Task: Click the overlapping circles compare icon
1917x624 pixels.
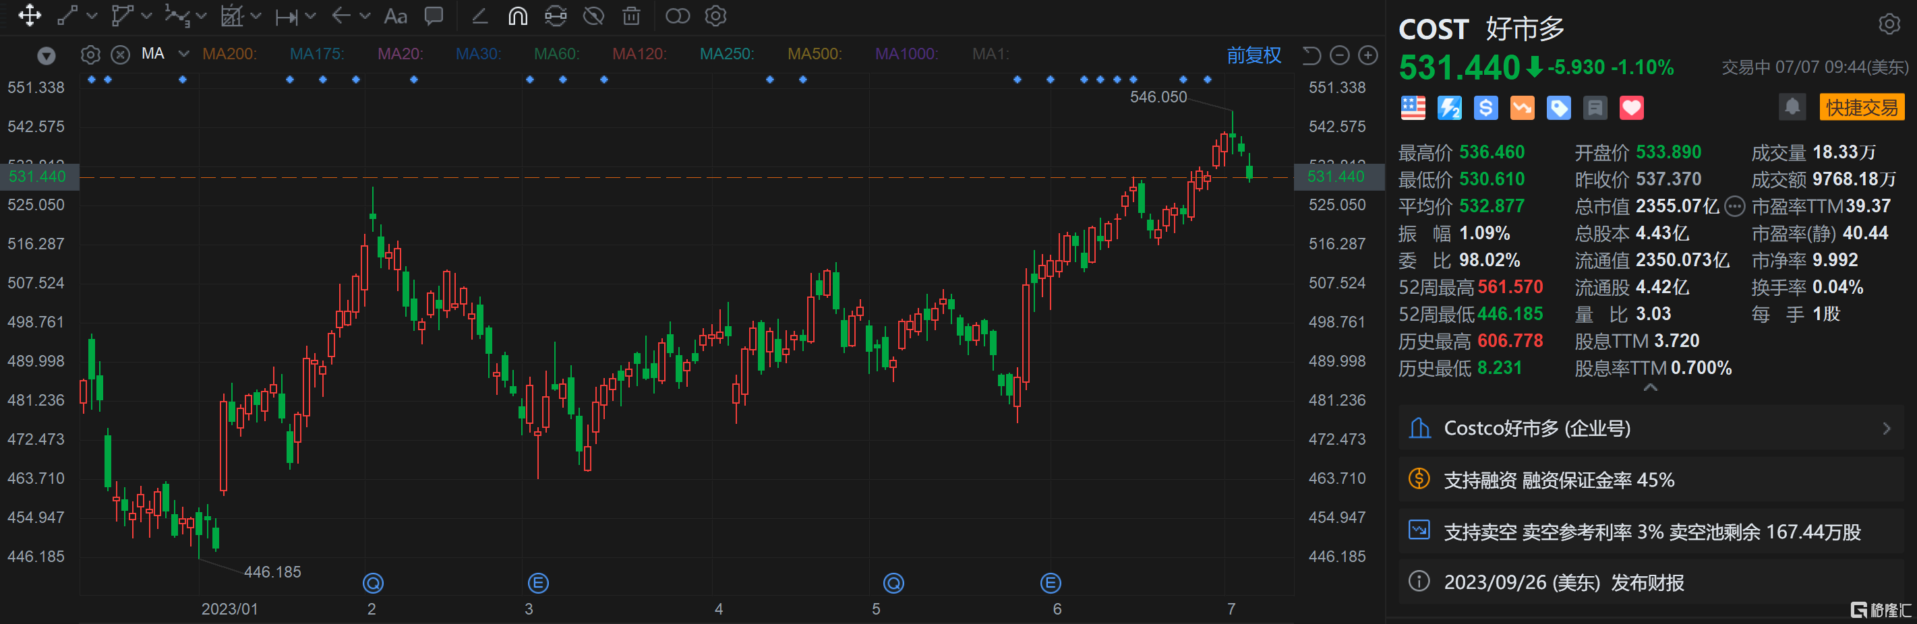Action: coord(677,15)
